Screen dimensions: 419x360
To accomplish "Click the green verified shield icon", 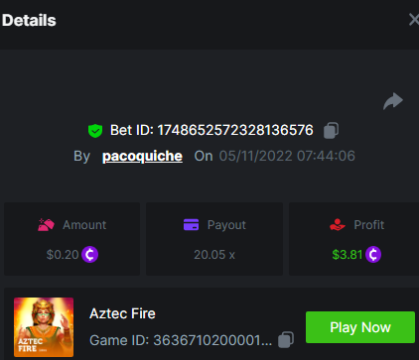I will 95,131.
